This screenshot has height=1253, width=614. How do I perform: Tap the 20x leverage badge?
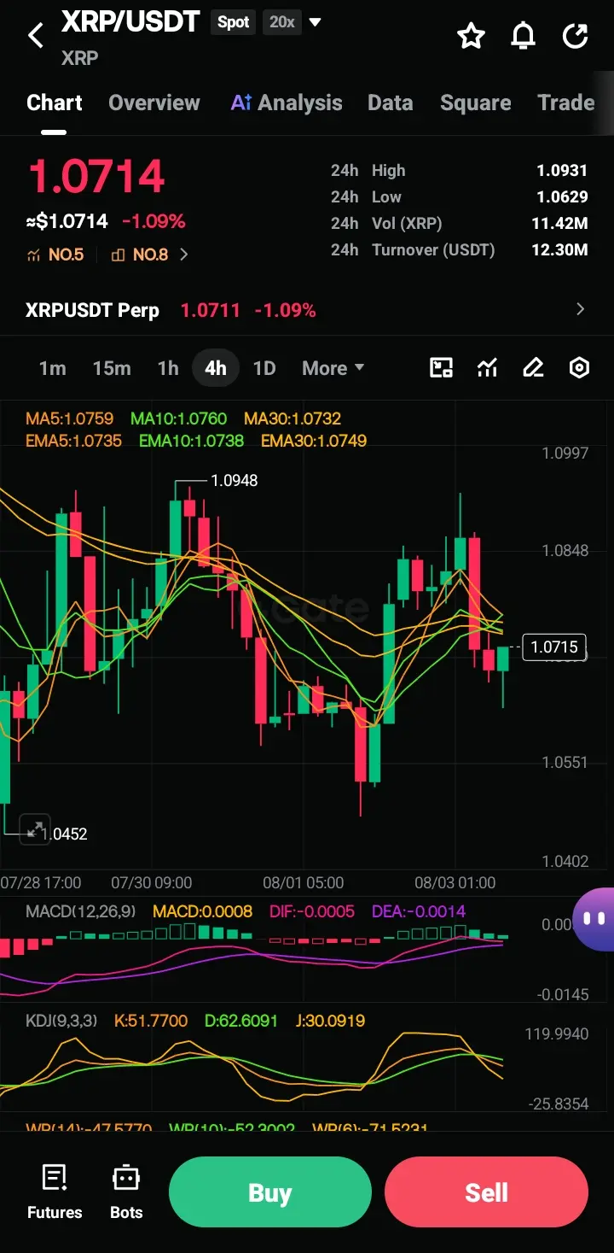[282, 22]
